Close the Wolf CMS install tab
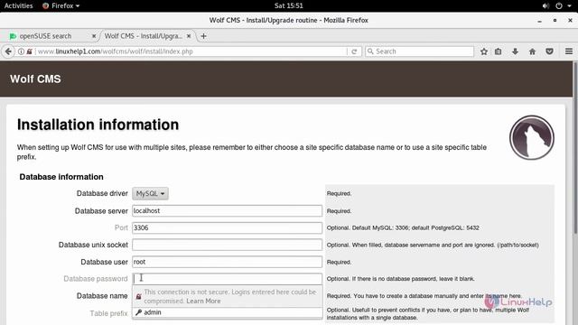The image size is (578, 325). coord(189,36)
